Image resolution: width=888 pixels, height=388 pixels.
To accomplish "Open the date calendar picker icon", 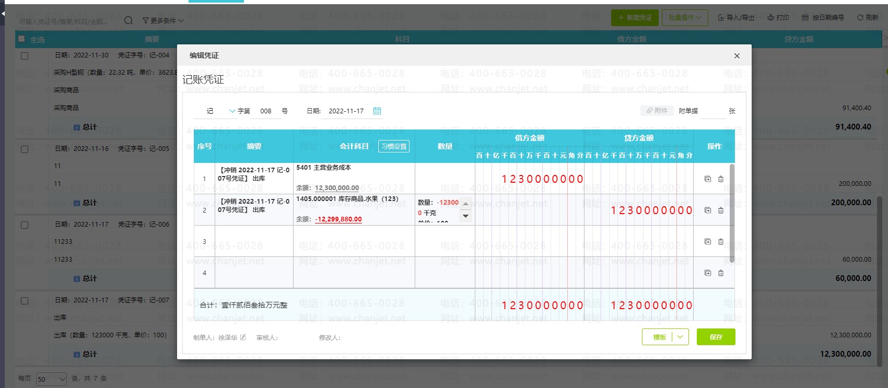I will tap(377, 111).
